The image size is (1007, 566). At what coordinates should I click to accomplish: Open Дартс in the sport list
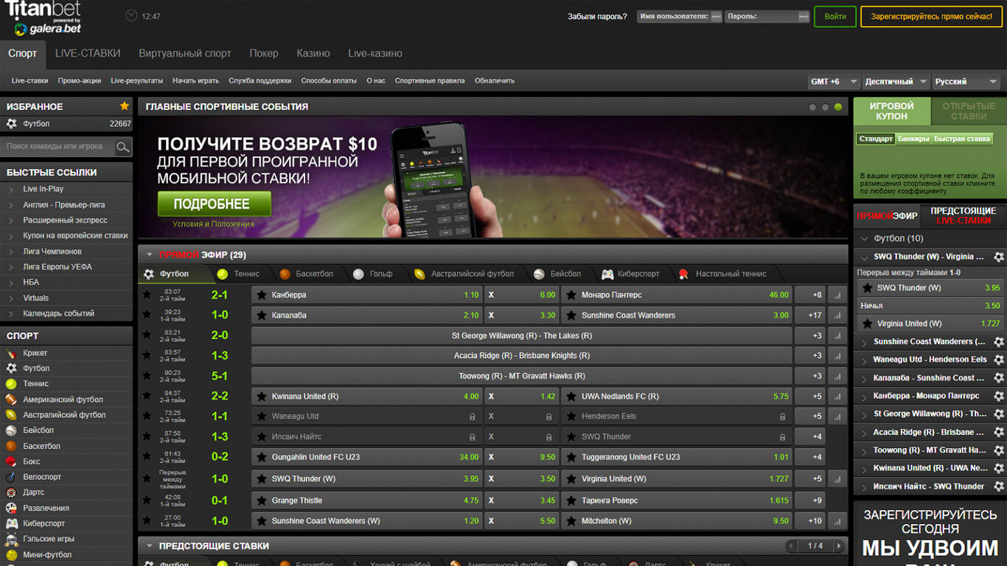coord(34,492)
